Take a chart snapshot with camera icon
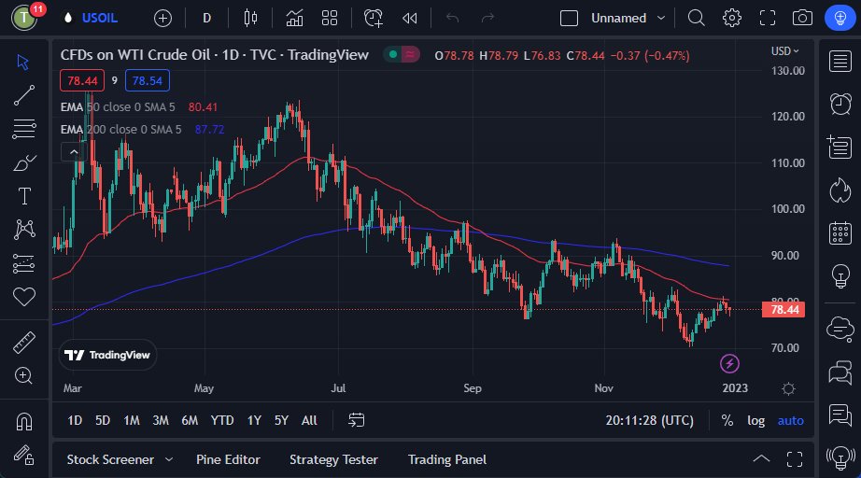Image resolution: width=861 pixels, height=478 pixels. click(801, 18)
